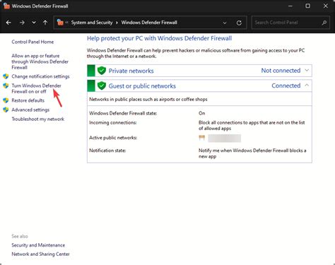Click green shield icon for Guest or public networks
335x265 pixels.
(x=102, y=86)
